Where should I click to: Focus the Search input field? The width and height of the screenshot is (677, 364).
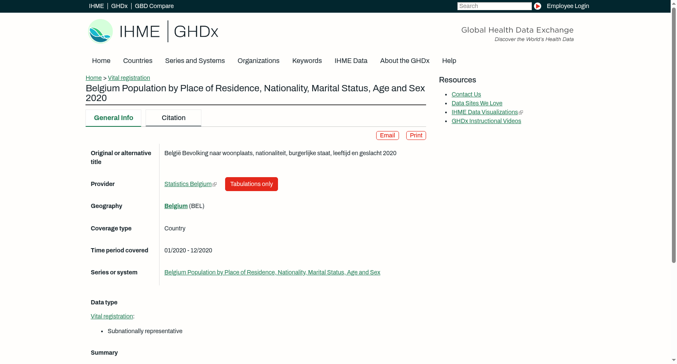494,6
